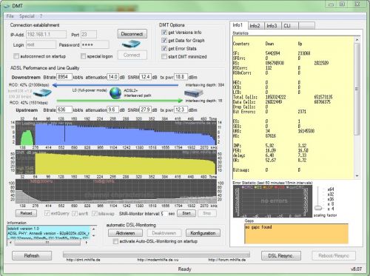Toggle get Versions Info checkbox
The image size is (370, 276).
click(x=164, y=33)
